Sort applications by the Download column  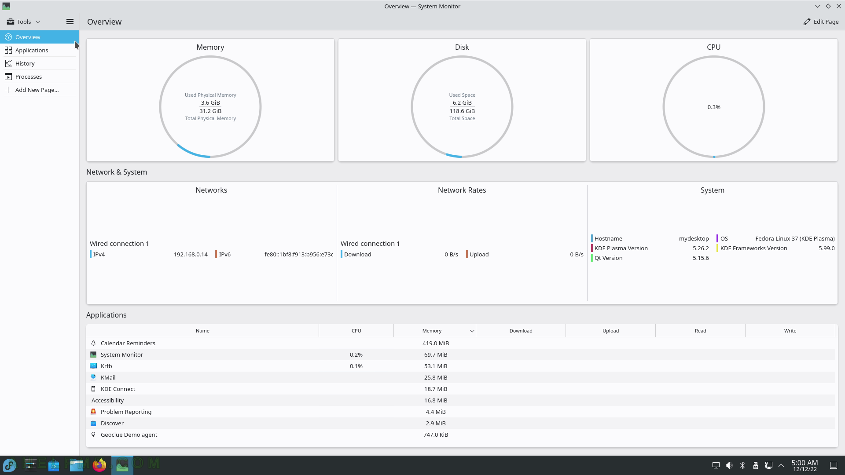tap(521, 331)
